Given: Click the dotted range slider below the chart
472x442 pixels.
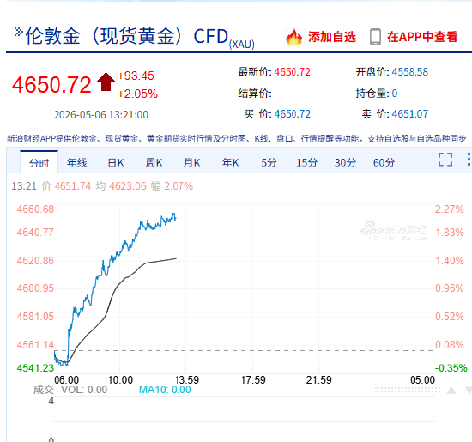Looking at the screenshot, I should [408, 390].
